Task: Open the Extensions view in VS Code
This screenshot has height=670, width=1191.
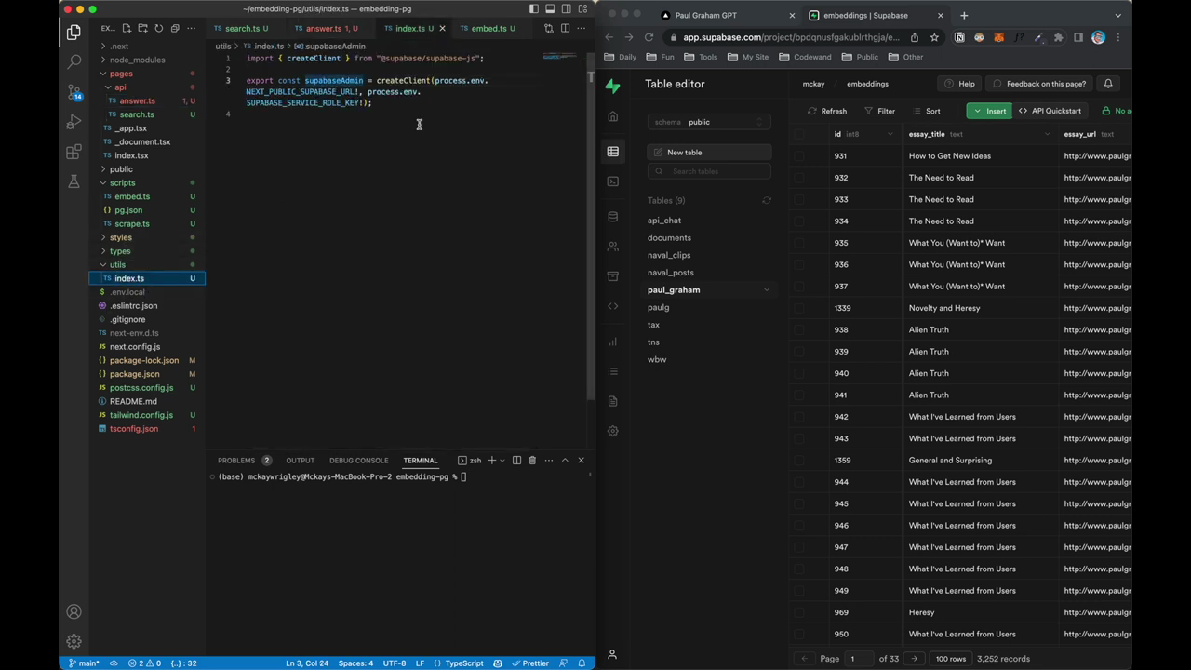Action: click(x=74, y=152)
